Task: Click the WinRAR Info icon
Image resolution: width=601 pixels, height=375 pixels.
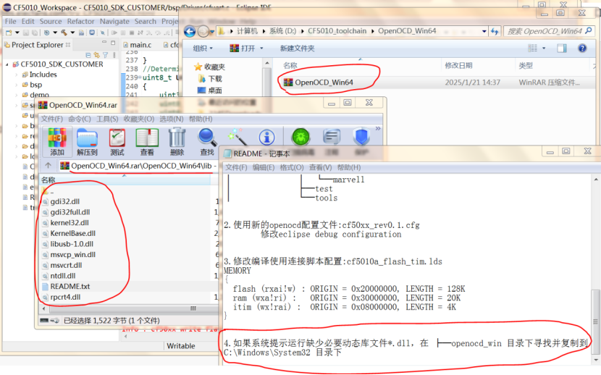Action: (266, 138)
